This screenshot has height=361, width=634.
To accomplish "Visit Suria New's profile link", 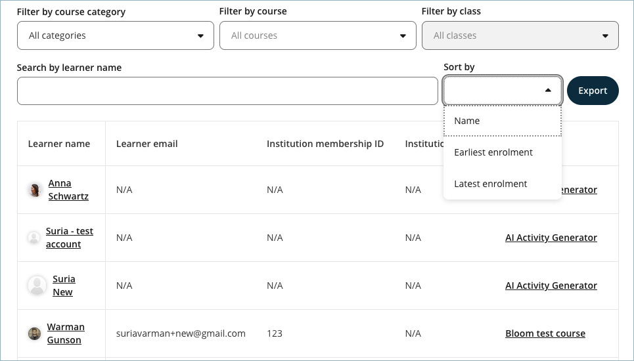I will [63, 286].
